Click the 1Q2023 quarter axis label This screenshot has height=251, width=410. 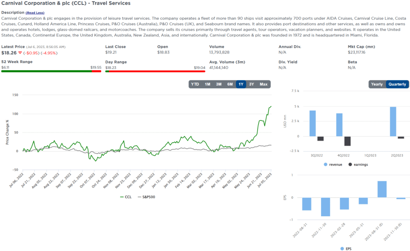[x=370, y=155]
